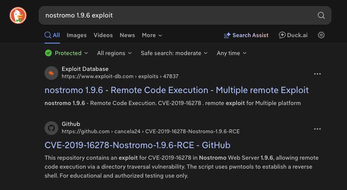347x190 pixels.
Task: Click the magnifying glass search icon
Action: pos(321,15)
